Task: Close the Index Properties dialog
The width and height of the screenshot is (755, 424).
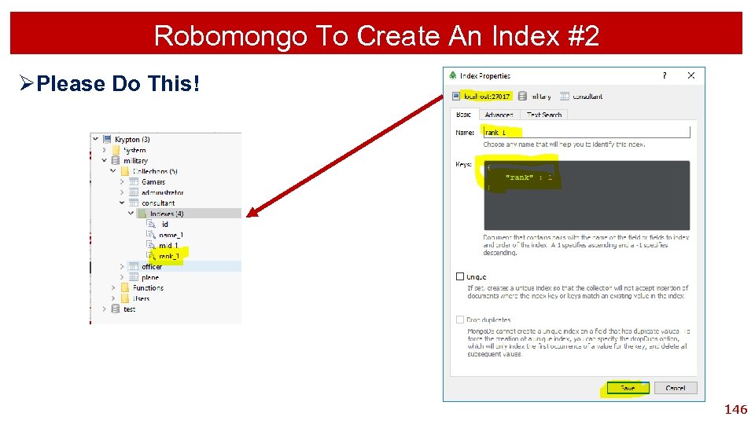Action: [691, 75]
